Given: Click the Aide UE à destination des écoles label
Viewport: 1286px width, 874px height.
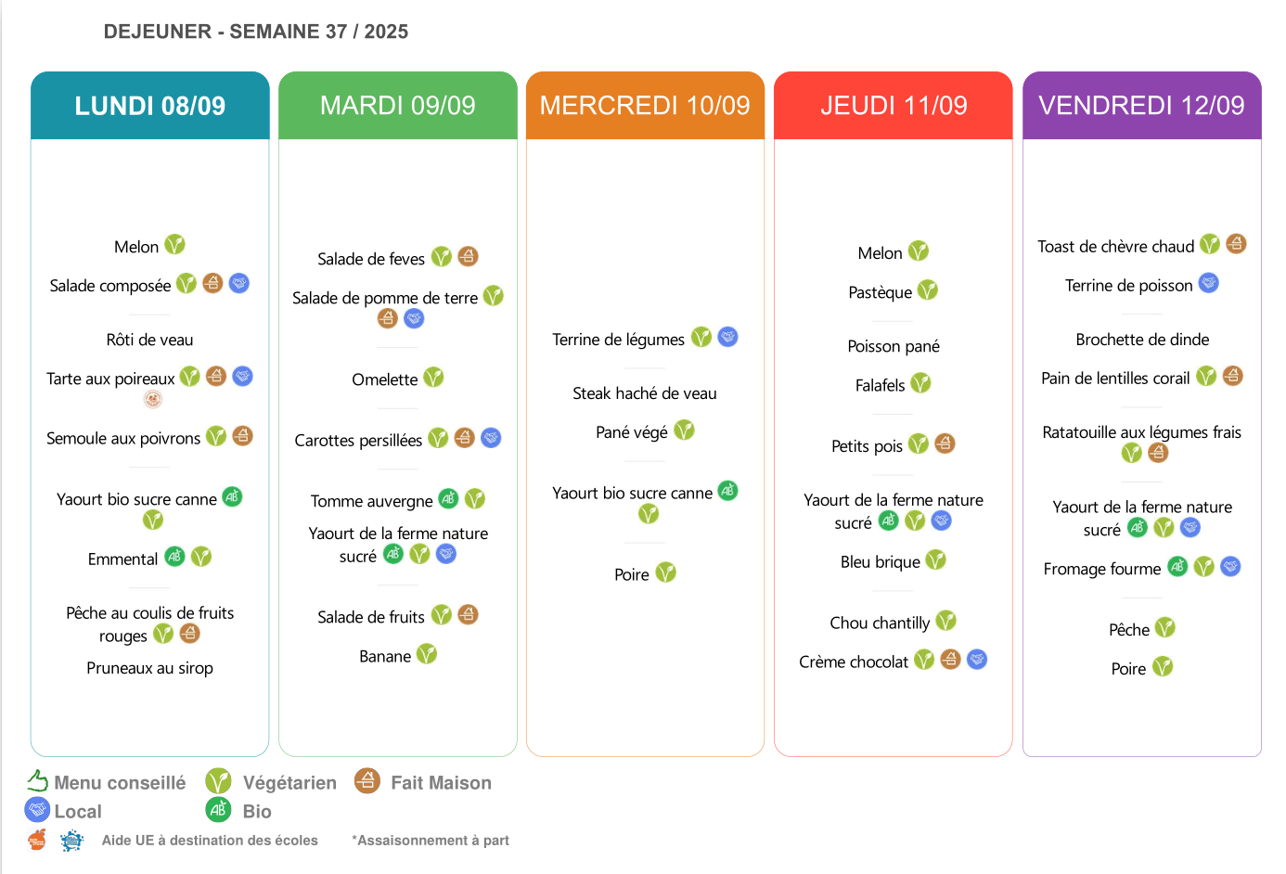Looking at the screenshot, I should pyautogui.click(x=210, y=841).
